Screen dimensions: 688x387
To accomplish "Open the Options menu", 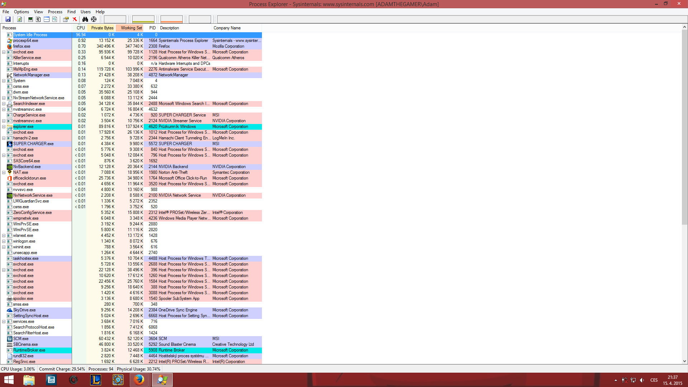I will [x=21, y=12].
